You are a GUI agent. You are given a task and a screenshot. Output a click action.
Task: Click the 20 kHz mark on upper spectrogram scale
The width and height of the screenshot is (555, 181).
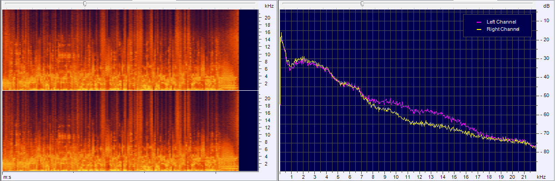268,18
